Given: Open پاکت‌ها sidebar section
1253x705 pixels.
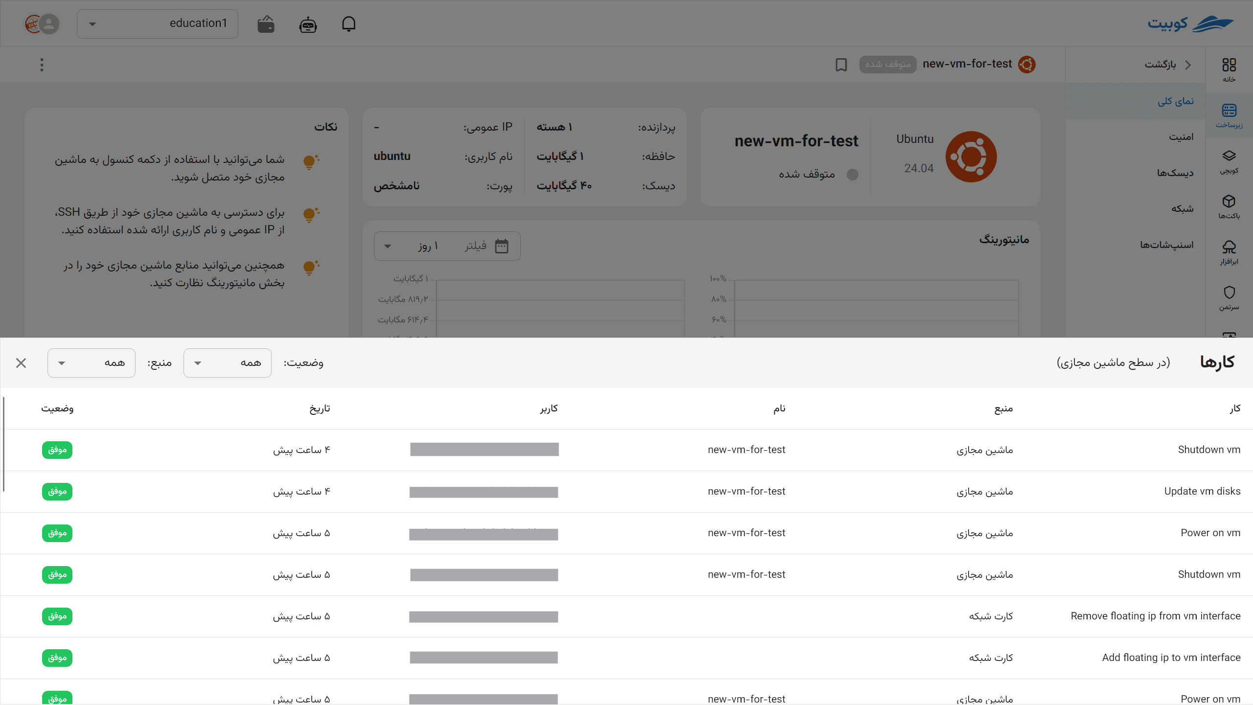Looking at the screenshot, I should pyautogui.click(x=1229, y=207).
